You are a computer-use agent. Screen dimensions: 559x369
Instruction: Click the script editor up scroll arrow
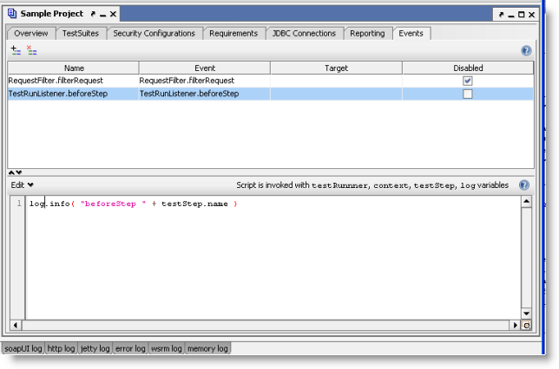(526, 202)
